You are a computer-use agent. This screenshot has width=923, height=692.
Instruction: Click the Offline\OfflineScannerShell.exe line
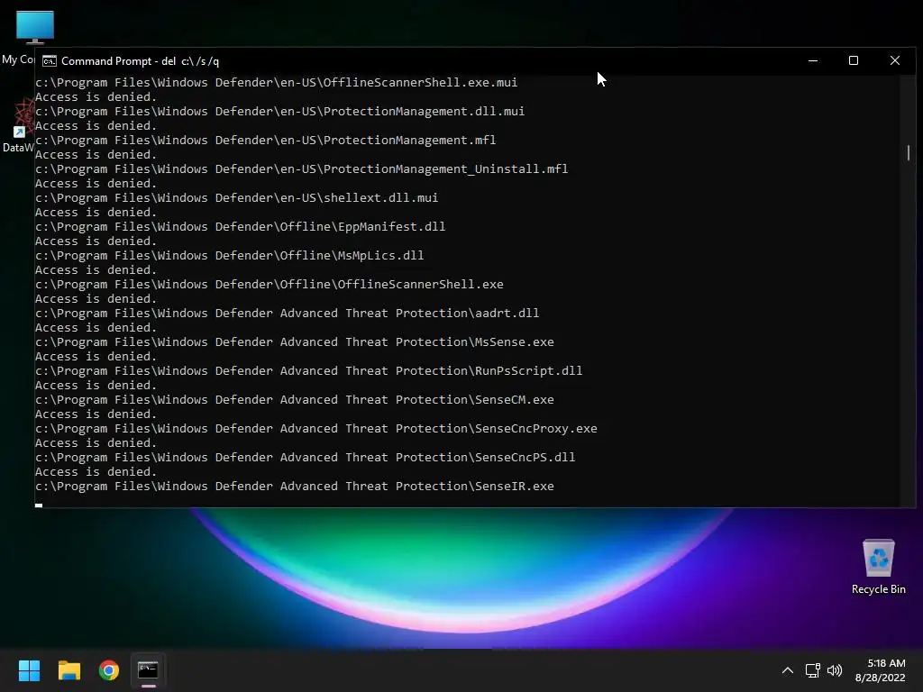[269, 284]
